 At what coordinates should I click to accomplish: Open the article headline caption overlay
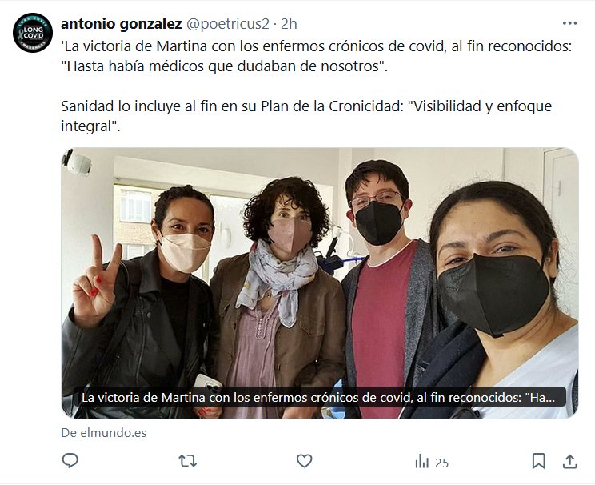[319, 397]
